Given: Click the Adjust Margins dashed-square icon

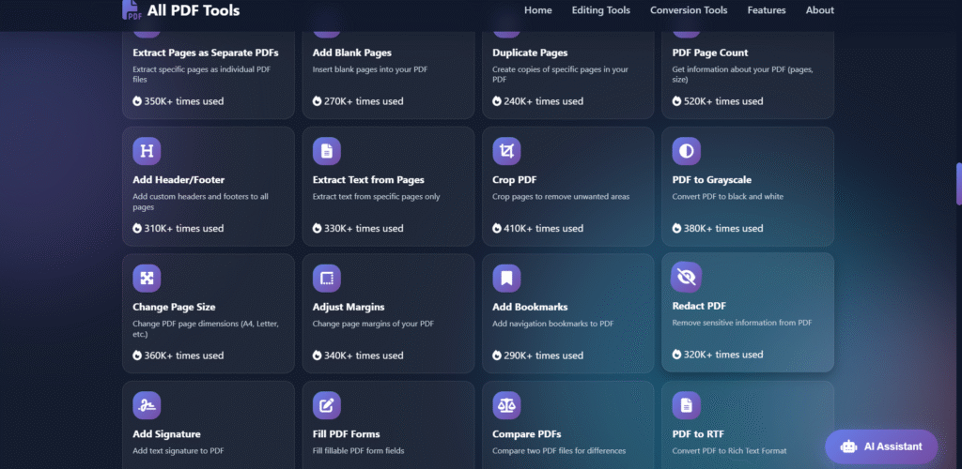Looking at the screenshot, I should pyautogui.click(x=326, y=278).
